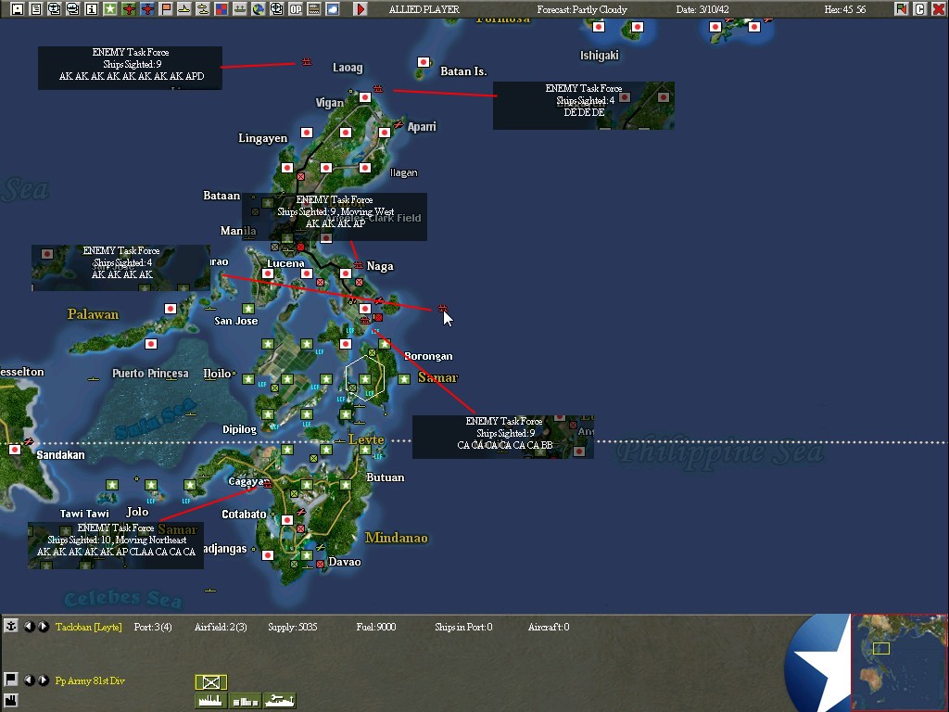Click 'Forecast: Partly Cloudy' text
This screenshot has width=949, height=712.
582,9
